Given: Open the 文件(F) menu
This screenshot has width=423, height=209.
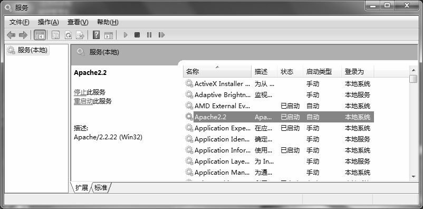Looking at the screenshot, I should pyautogui.click(x=20, y=22).
